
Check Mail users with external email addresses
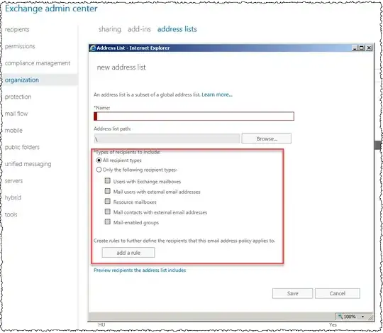[x=108, y=191]
